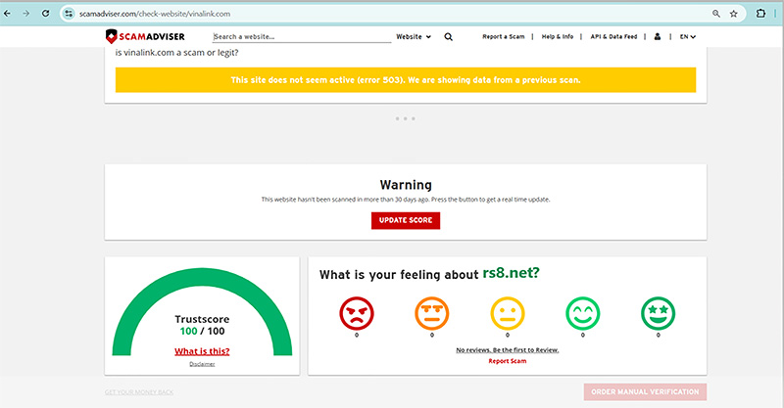Image resolution: width=784 pixels, height=408 pixels.
Task: Open site information icon in address bar
Action: pyautogui.click(x=69, y=14)
